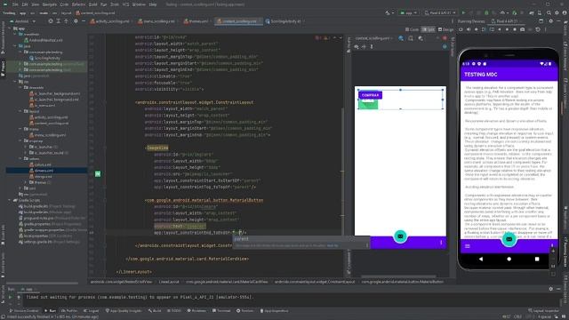Click MaterialButton segment in breadcrumb bar

coord(402,282)
